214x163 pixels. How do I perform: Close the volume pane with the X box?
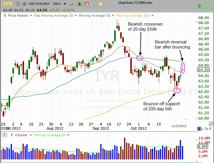point(4,135)
